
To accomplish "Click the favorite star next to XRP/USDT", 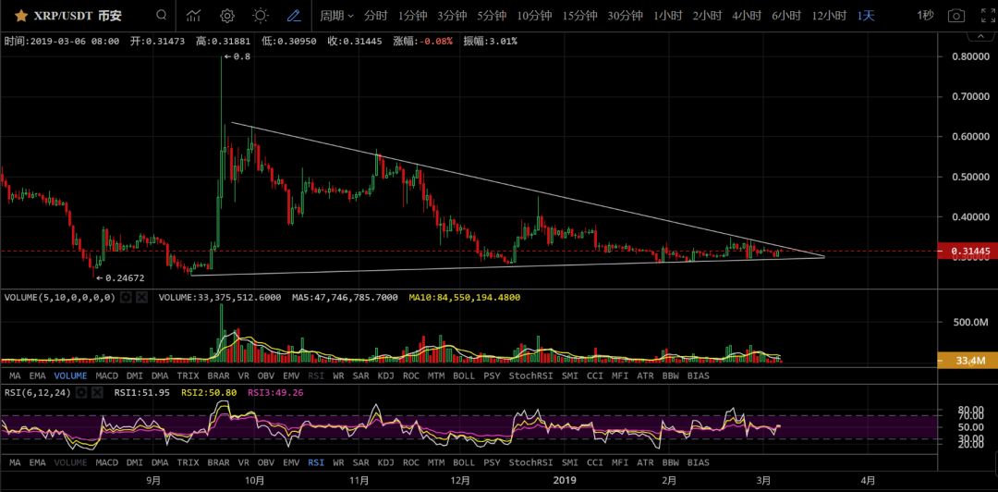I will click(x=21, y=16).
